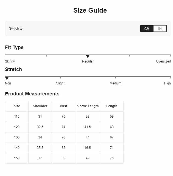Click the Size column header
Image resolution: width=173 pixels, height=176 pixels.
[17, 106]
